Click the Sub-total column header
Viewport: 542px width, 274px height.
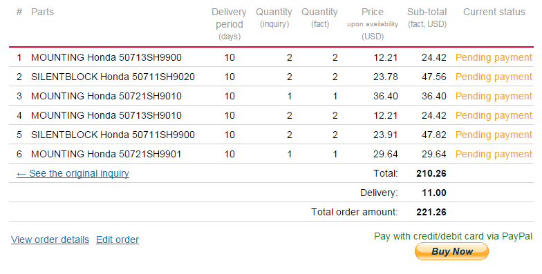[427, 18]
